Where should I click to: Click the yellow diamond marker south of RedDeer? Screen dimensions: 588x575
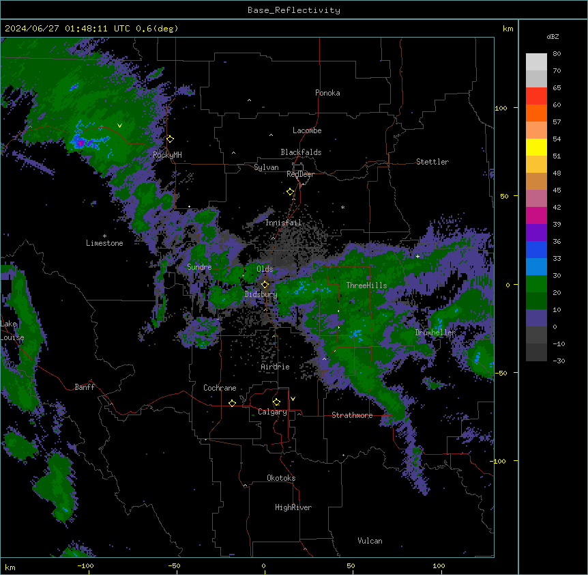click(x=291, y=192)
